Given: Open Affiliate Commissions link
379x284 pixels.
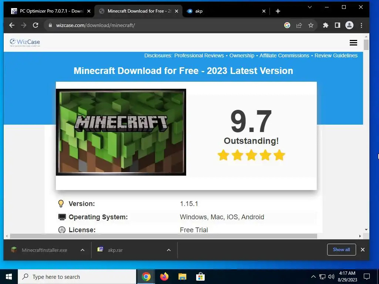Looking at the screenshot, I should [284, 55].
